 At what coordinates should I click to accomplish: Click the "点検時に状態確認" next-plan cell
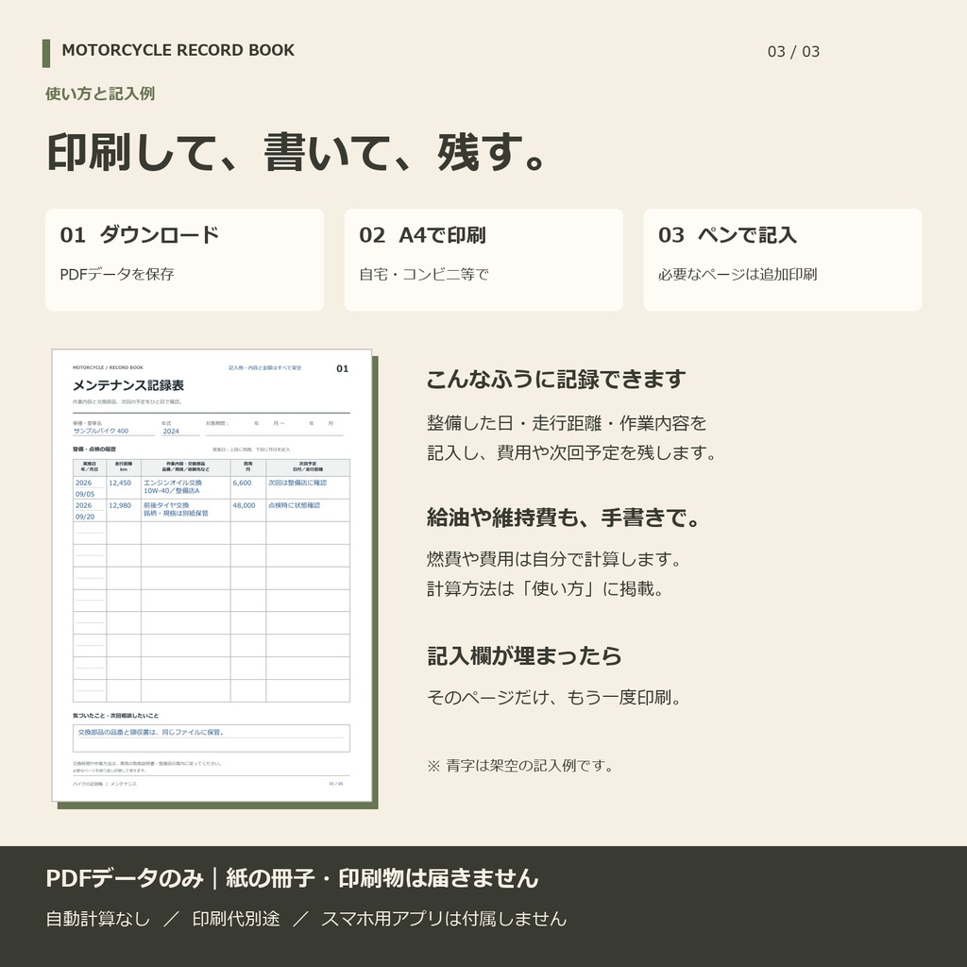pyautogui.click(x=295, y=505)
